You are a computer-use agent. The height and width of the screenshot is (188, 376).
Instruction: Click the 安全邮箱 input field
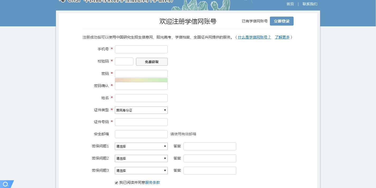point(141,134)
